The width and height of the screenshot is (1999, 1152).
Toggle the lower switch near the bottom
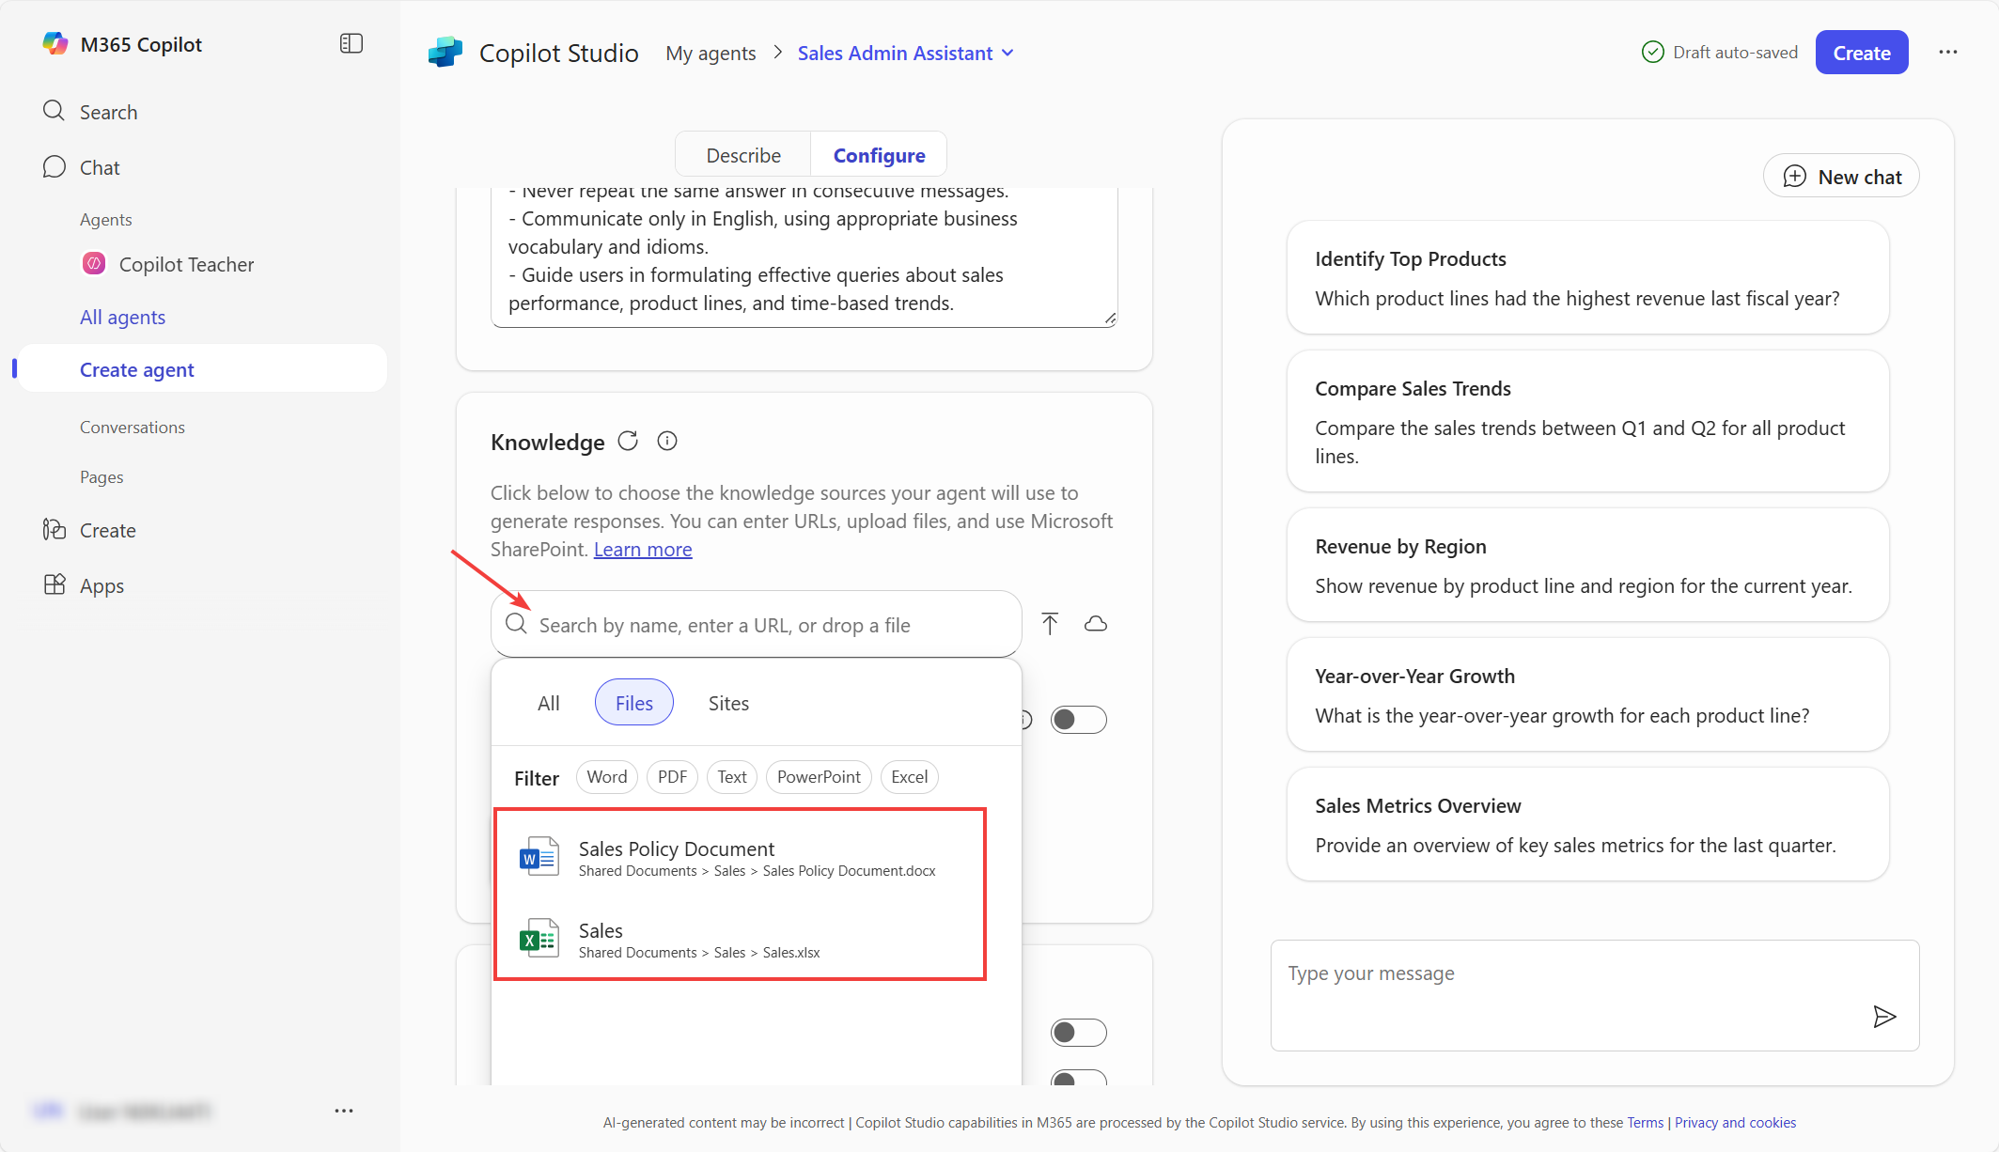(1078, 1033)
